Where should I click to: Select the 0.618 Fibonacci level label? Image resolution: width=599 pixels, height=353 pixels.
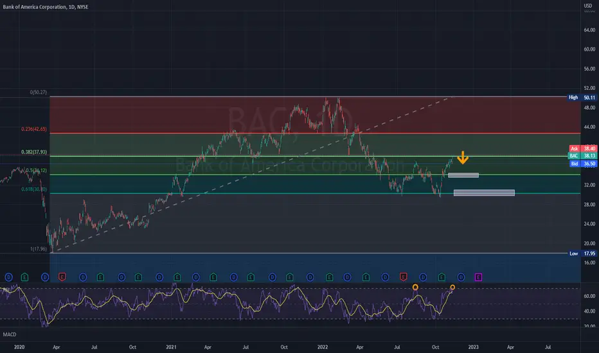34,189
